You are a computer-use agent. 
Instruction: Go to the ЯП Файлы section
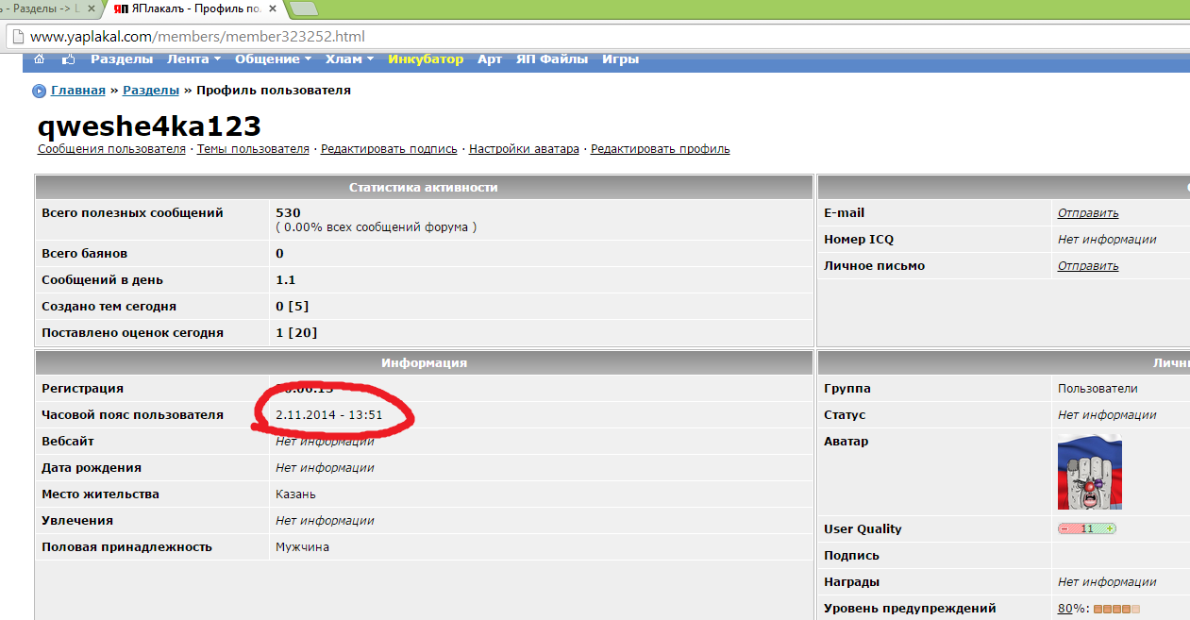(551, 59)
